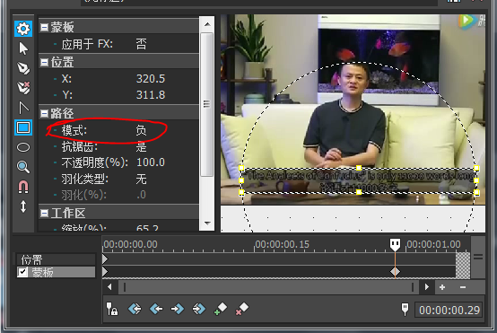Collapse the 位置 section header
The width and height of the screenshot is (497, 333).
[x=44, y=62]
